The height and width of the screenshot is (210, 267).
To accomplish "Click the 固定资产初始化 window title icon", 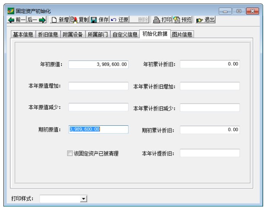I will (11, 11).
